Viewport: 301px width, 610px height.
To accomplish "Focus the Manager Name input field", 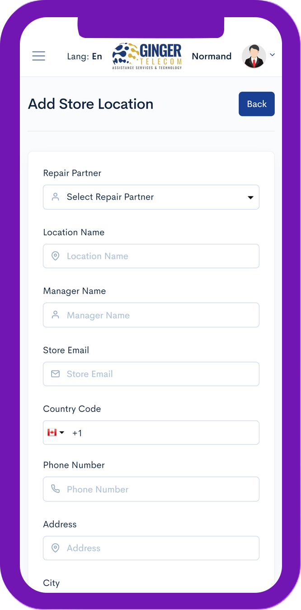I will (x=151, y=315).
